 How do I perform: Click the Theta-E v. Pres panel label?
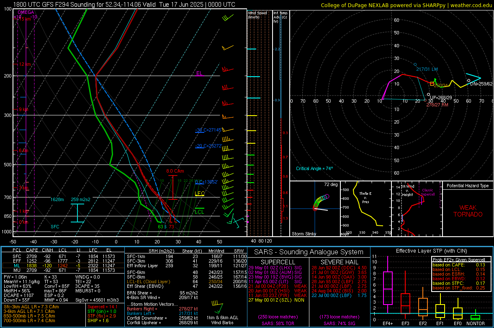click(x=365, y=197)
